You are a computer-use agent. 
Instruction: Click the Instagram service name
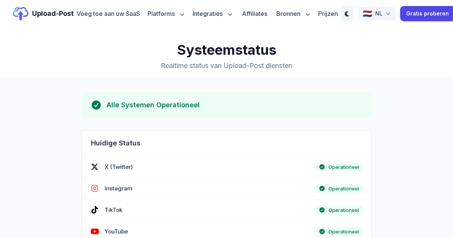point(119,189)
